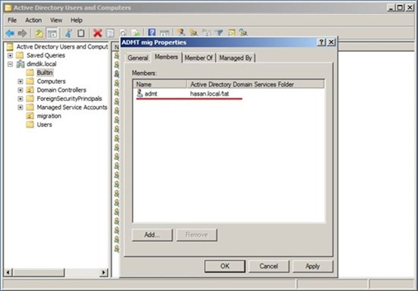The height and width of the screenshot is (291, 418).
Task: Click the Add... button
Action: point(152,235)
